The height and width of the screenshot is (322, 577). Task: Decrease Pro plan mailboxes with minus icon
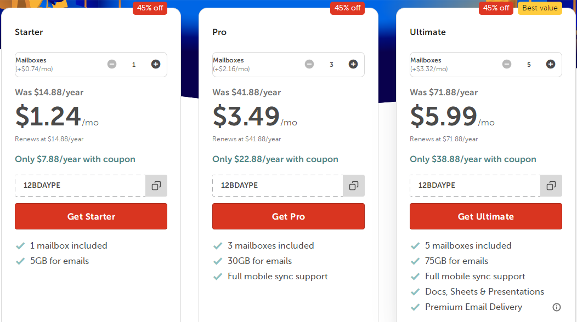click(309, 64)
